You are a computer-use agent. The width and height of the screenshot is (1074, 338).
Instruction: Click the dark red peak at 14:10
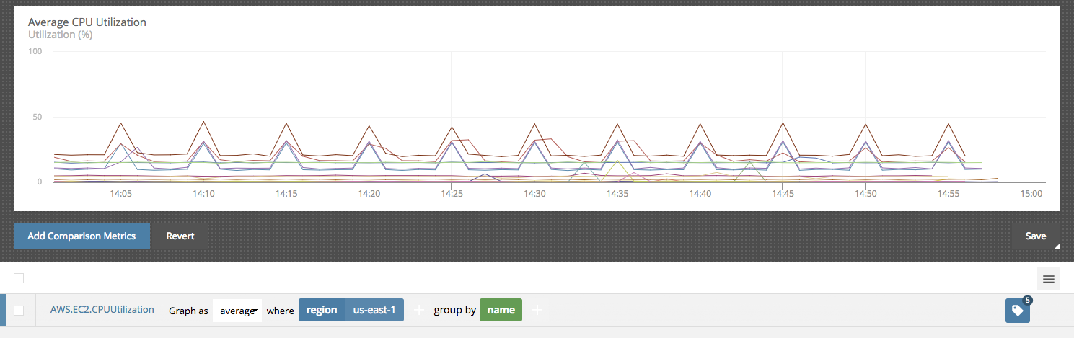tap(203, 123)
